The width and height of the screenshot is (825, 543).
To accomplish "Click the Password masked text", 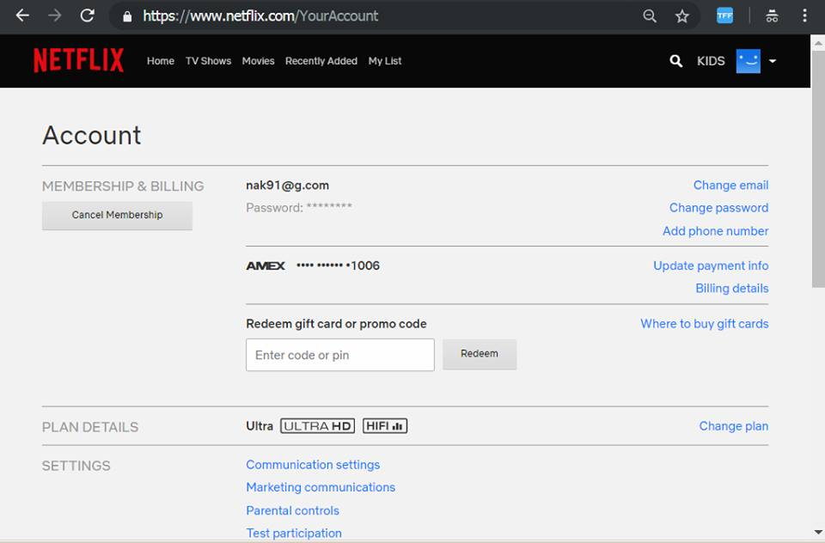I will pos(299,208).
